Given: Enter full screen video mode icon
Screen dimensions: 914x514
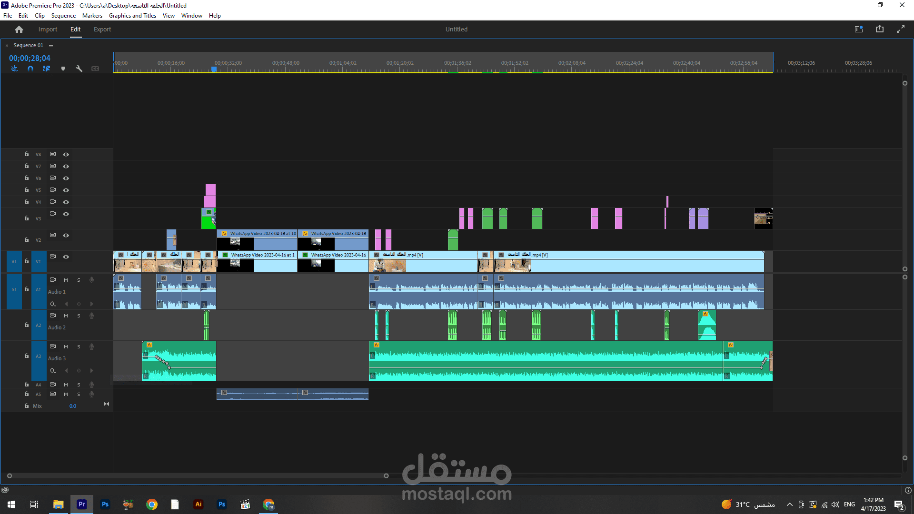Looking at the screenshot, I should tap(901, 30).
